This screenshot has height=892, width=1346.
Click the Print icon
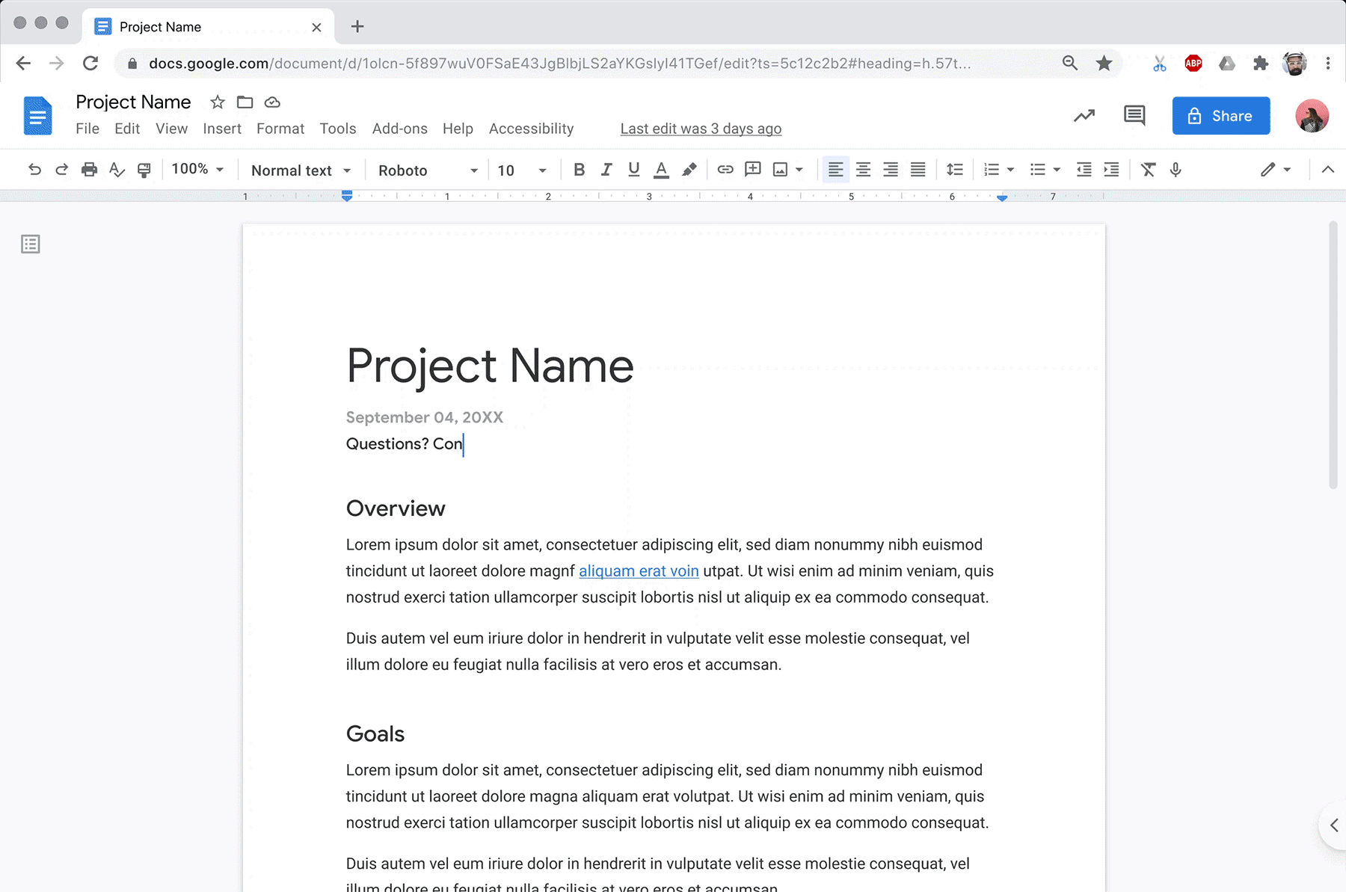click(x=89, y=170)
